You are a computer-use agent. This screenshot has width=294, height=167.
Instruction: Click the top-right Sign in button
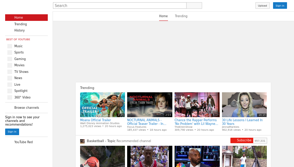coord(280,5)
